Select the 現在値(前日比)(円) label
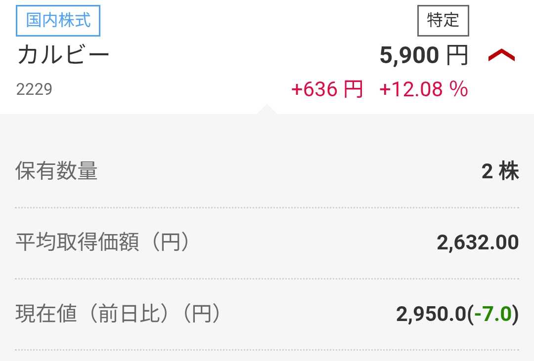Image resolution: width=534 pixels, height=361 pixels. (x=118, y=314)
